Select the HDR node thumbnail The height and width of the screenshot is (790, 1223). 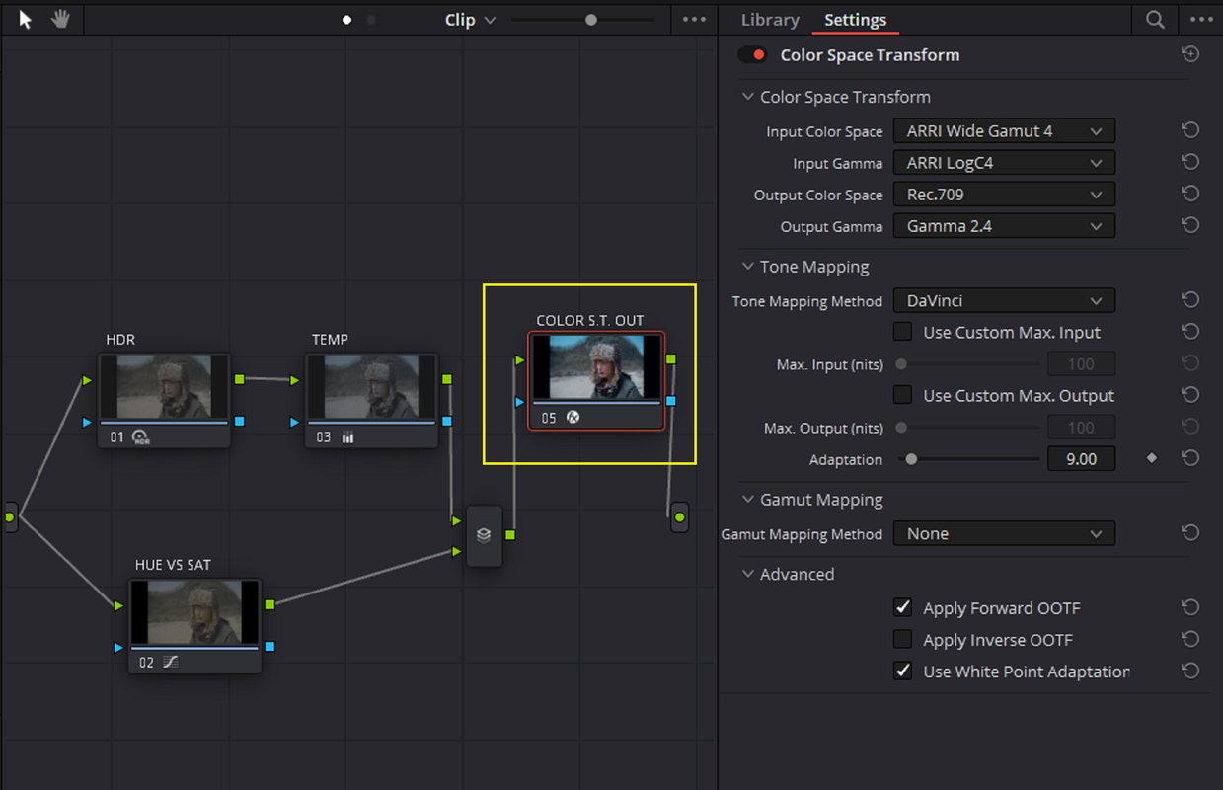[x=164, y=387]
